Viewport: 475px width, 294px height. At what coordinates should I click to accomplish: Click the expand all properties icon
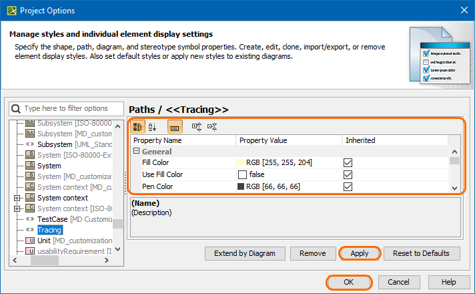pos(197,126)
